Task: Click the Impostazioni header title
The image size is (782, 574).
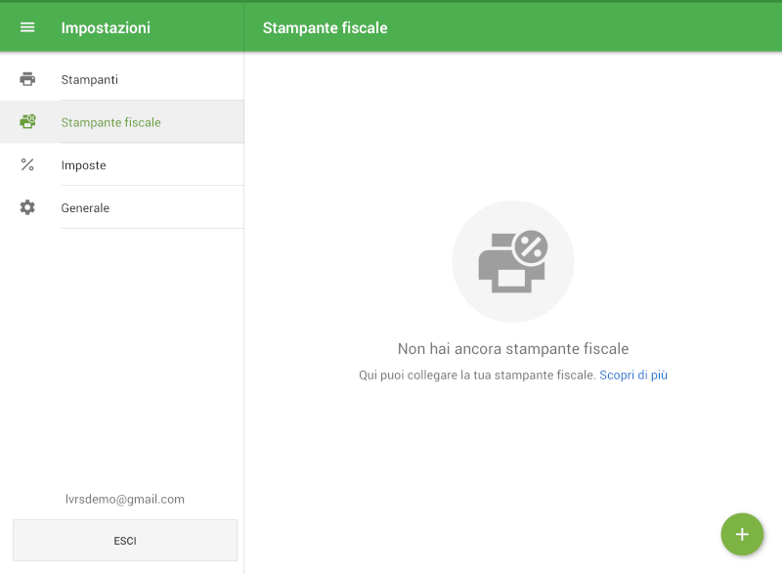Action: point(106,27)
